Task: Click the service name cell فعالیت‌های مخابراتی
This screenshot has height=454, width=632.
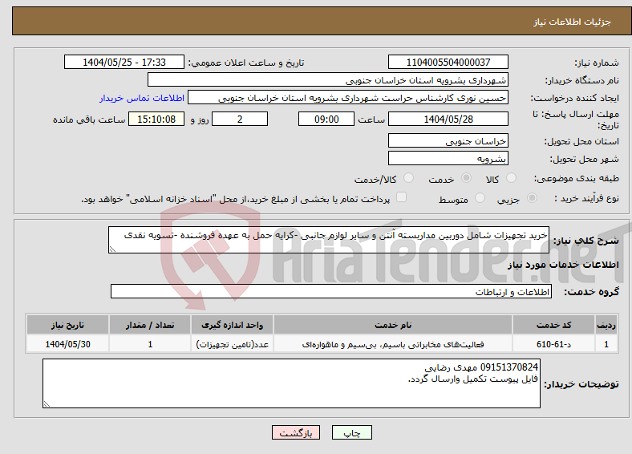Action: pyautogui.click(x=393, y=344)
